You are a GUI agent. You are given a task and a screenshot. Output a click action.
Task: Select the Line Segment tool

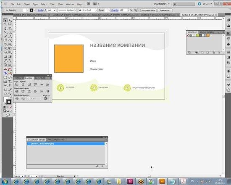[x=5, y=32]
